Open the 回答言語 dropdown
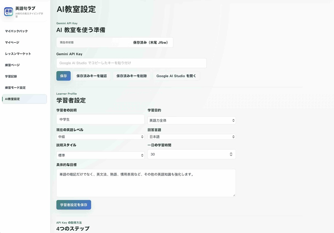Viewport: 334px width, 233px height. click(x=192, y=137)
